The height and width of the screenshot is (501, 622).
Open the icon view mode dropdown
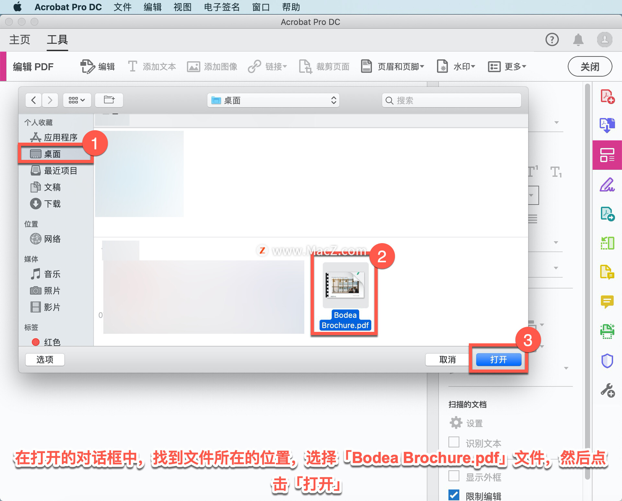(77, 100)
